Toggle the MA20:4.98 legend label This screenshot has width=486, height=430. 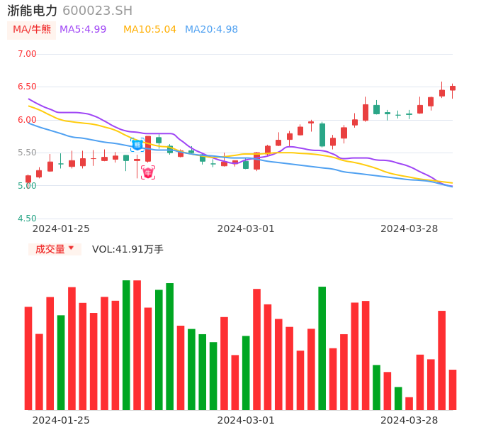pyautogui.click(x=211, y=29)
